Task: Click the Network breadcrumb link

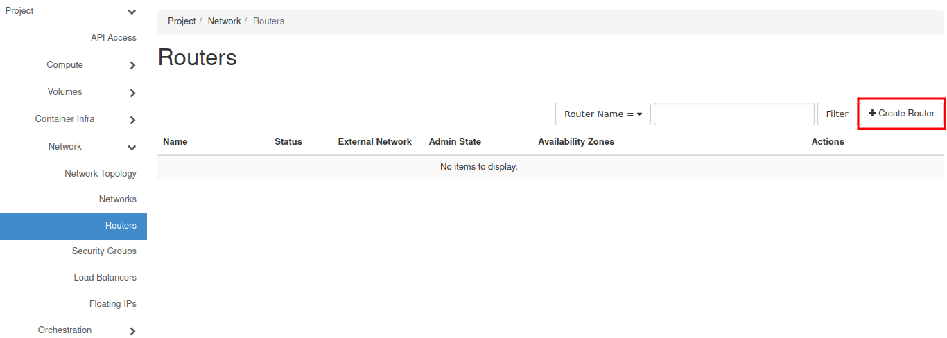Action: click(x=224, y=21)
